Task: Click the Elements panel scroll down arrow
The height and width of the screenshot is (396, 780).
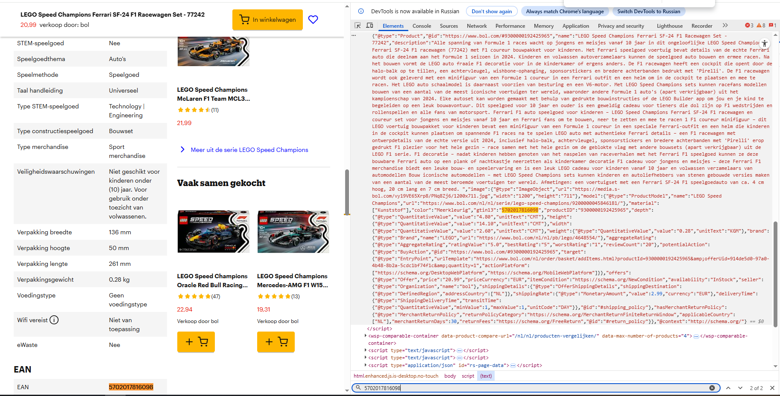Action: [x=775, y=366]
